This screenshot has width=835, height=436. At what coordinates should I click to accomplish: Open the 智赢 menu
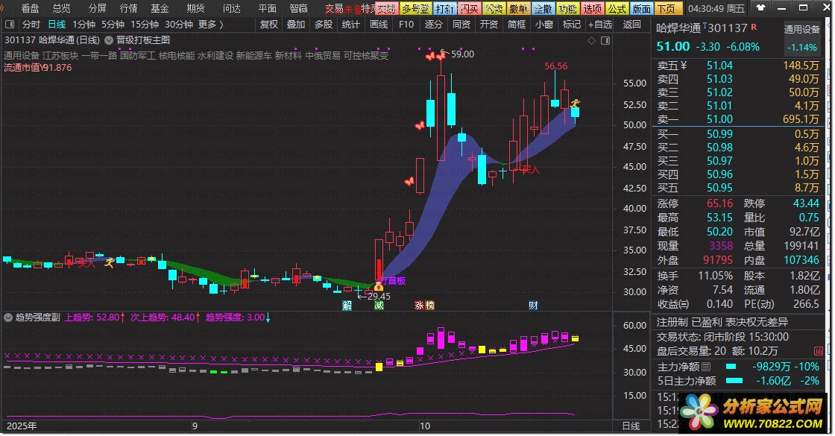coord(299,8)
